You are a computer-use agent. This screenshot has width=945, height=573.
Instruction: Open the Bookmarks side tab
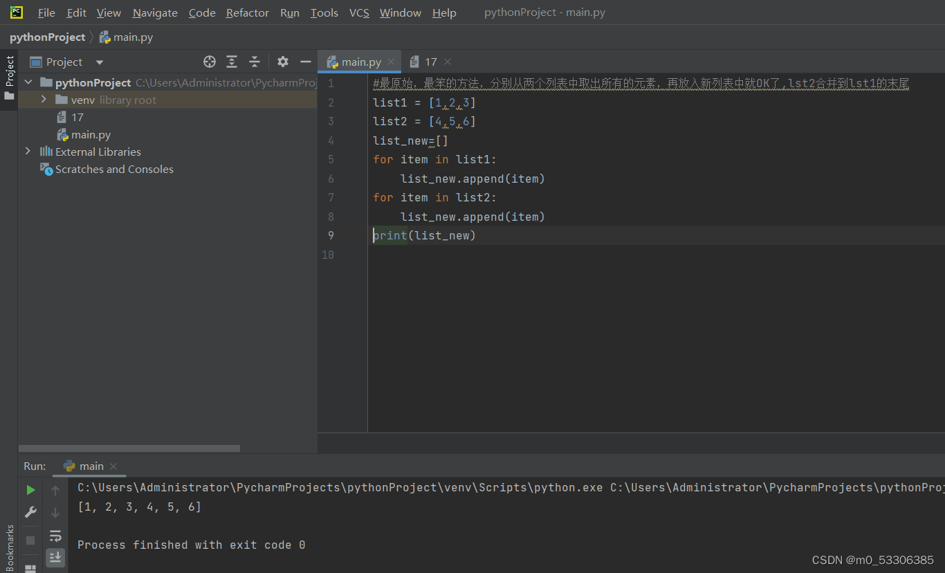[x=10, y=547]
